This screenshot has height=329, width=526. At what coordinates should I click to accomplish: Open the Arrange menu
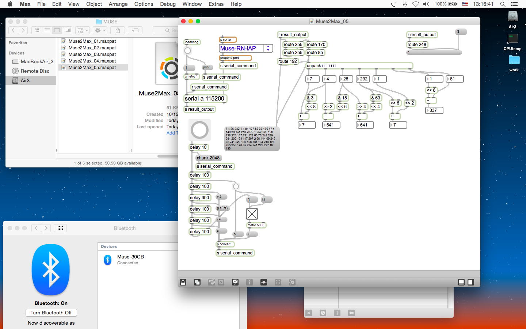coord(118,4)
